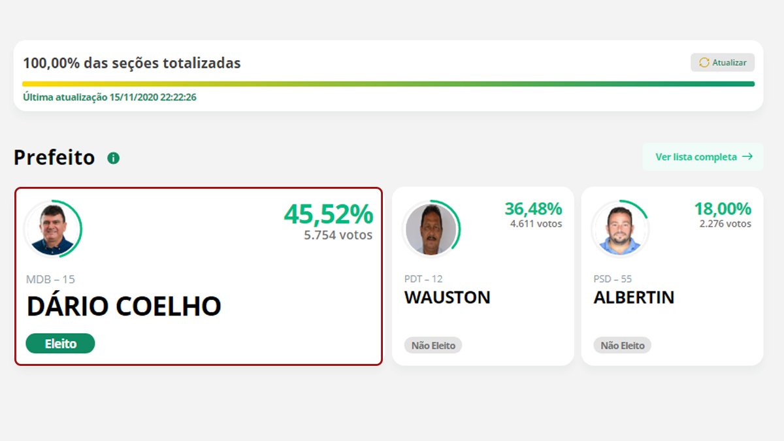Click the 45,52% vote percentage

(328, 214)
